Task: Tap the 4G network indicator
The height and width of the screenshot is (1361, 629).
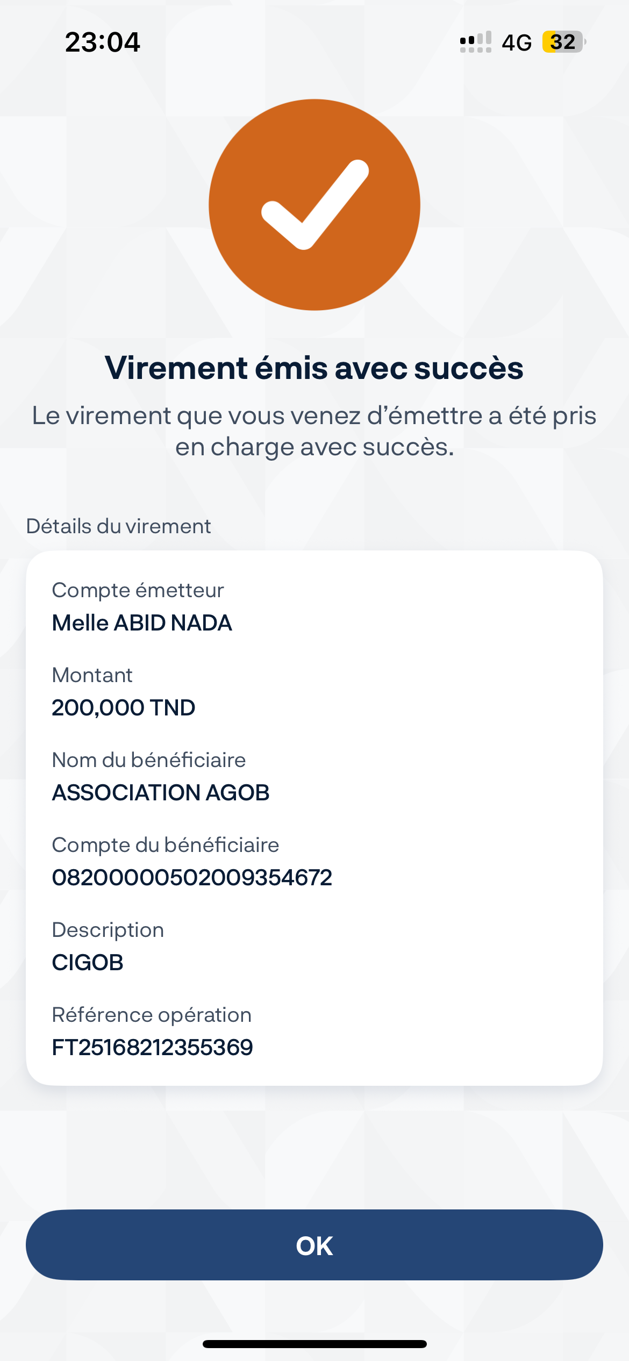Action: coord(516,42)
